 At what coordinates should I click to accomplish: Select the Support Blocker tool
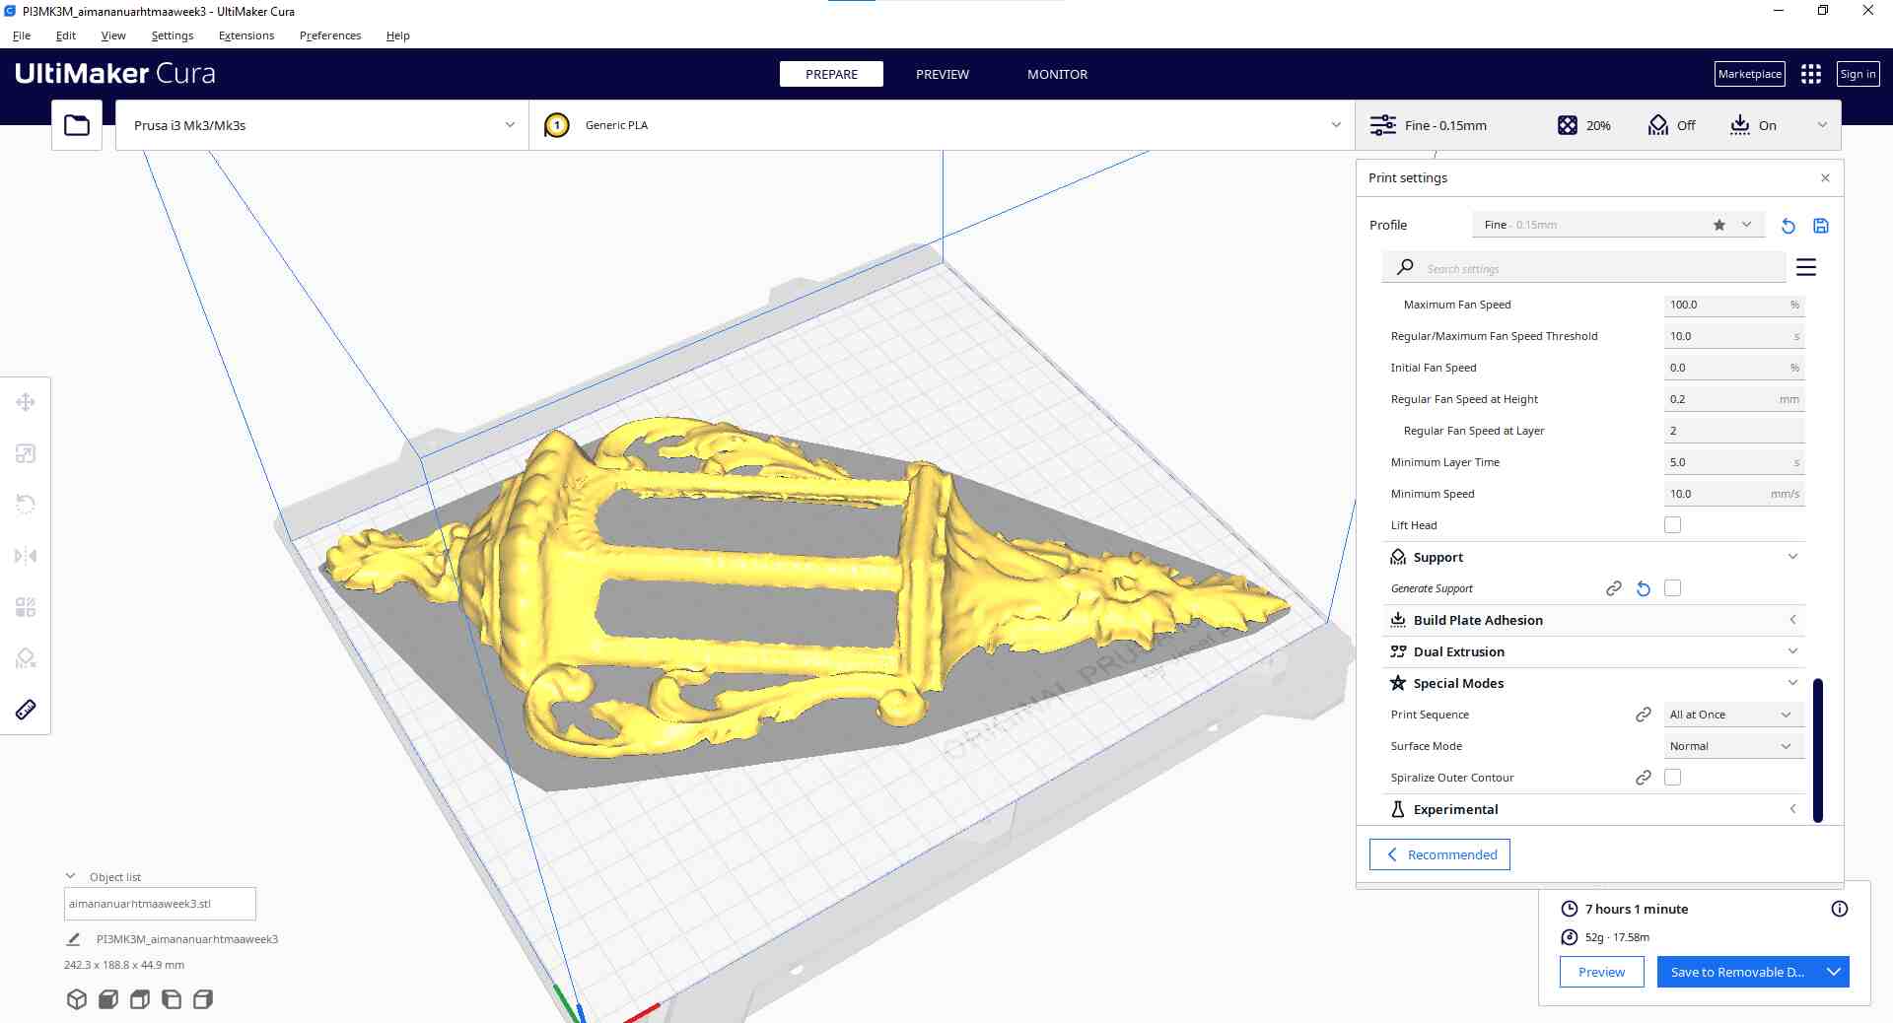point(26,658)
